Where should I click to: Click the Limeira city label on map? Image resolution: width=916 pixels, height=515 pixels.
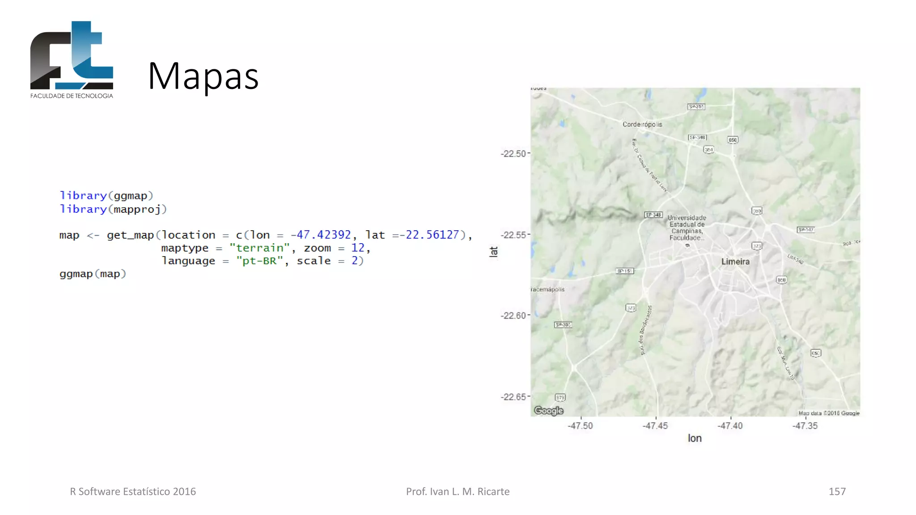(x=735, y=262)
